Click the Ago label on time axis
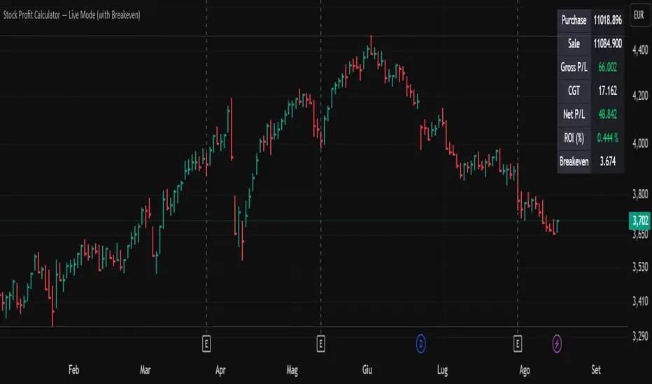Screen dimensions: 652x384 (525, 370)
